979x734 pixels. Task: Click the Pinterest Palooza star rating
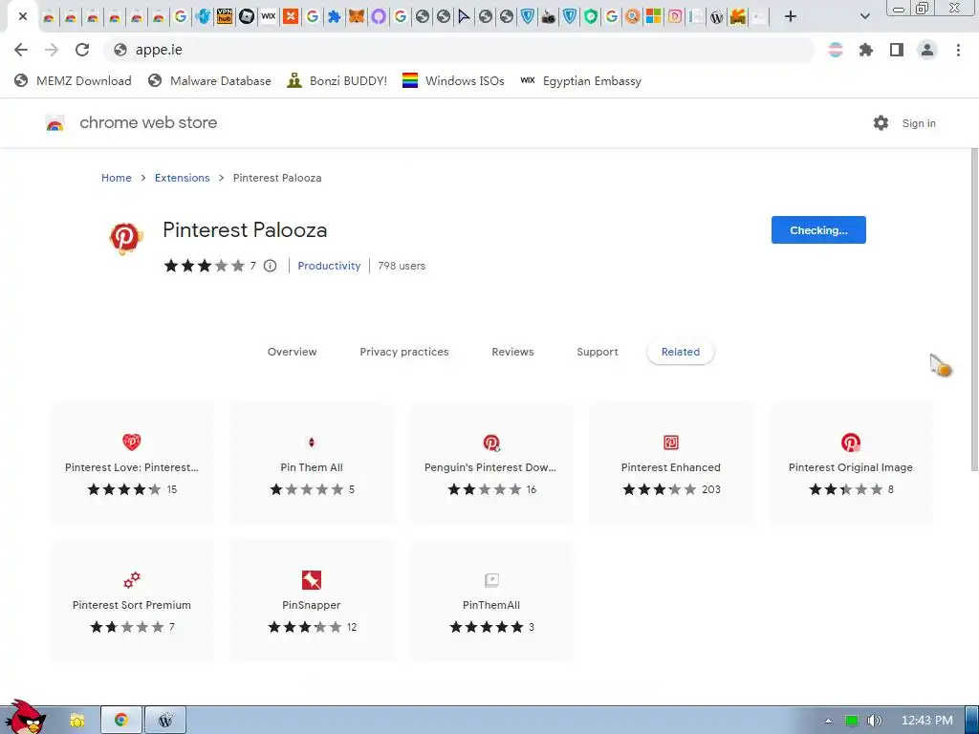(x=205, y=266)
